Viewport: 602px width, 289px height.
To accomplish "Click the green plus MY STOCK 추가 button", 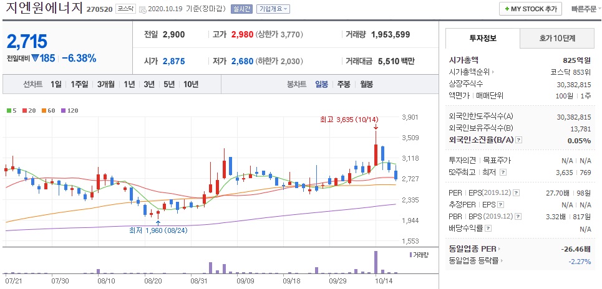I will tap(531, 9).
